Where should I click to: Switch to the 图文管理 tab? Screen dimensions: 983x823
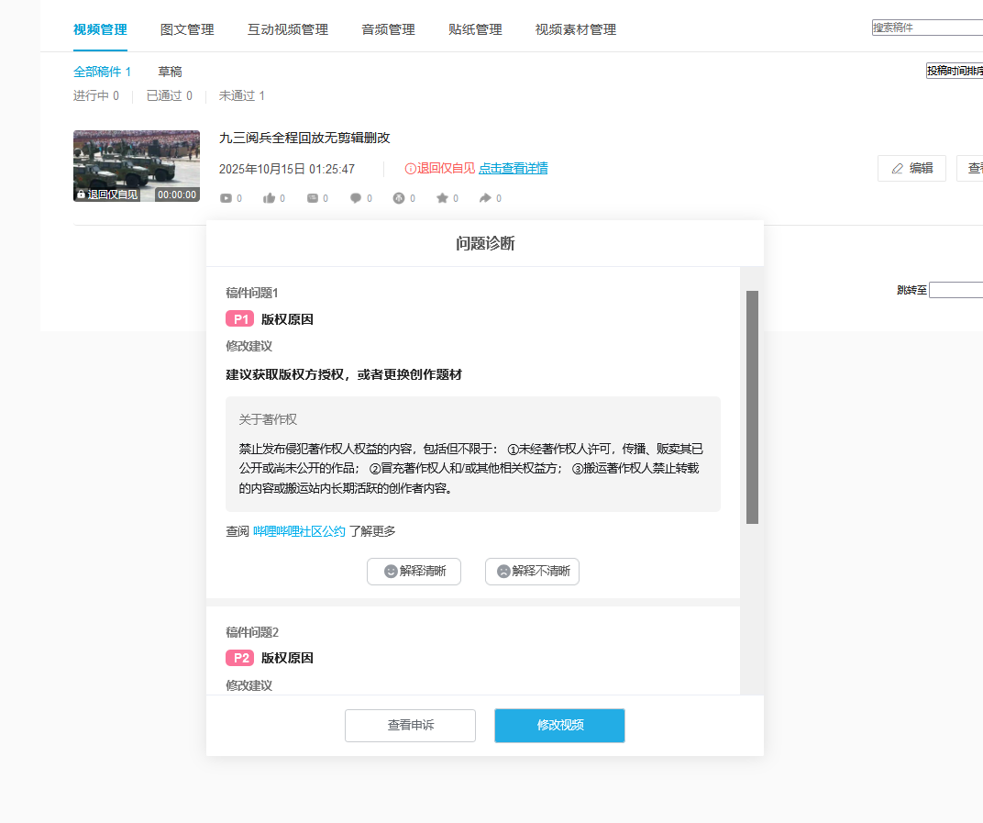coord(187,29)
